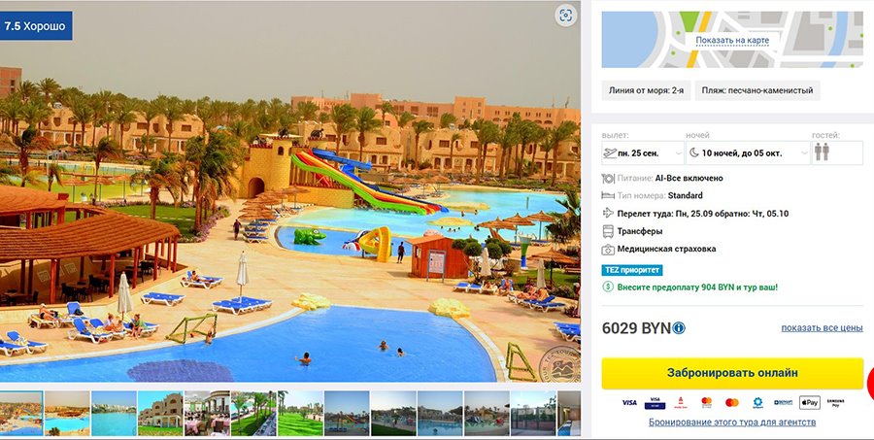The height and width of the screenshot is (440, 874).
Task: Select the Линия от моря: 2-я tag
Action: tap(646, 90)
